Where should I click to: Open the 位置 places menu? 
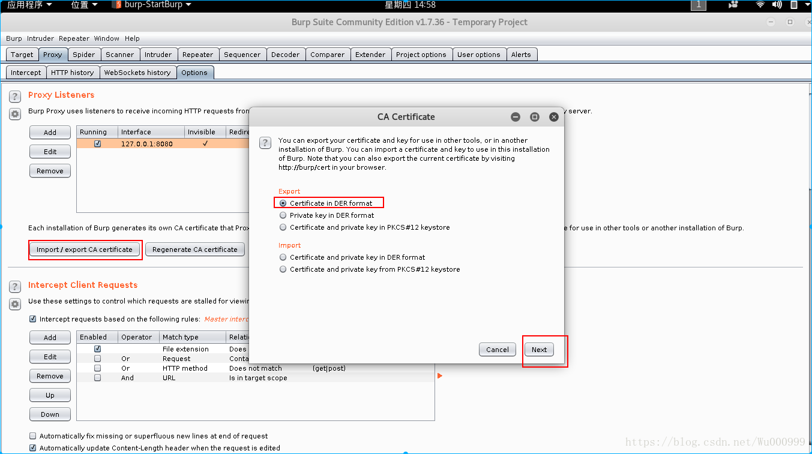coord(85,5)
